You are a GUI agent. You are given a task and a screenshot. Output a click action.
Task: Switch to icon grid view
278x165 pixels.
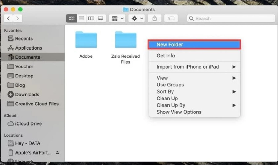(x=71, y=18)
